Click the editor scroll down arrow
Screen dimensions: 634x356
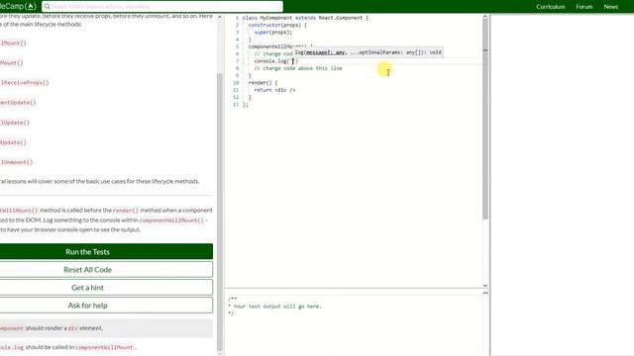coord(485,286)
